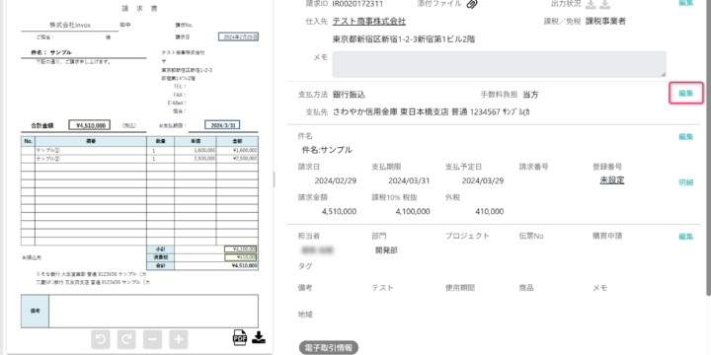Click the 地域 label
Viewport: 711px width, 355px height.
tap(305, 315)
